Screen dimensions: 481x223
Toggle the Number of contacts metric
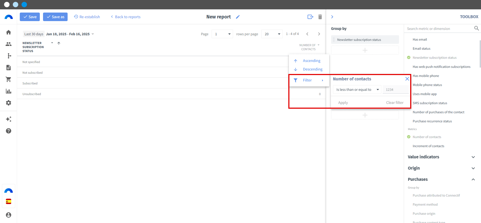tap(427, 137)
